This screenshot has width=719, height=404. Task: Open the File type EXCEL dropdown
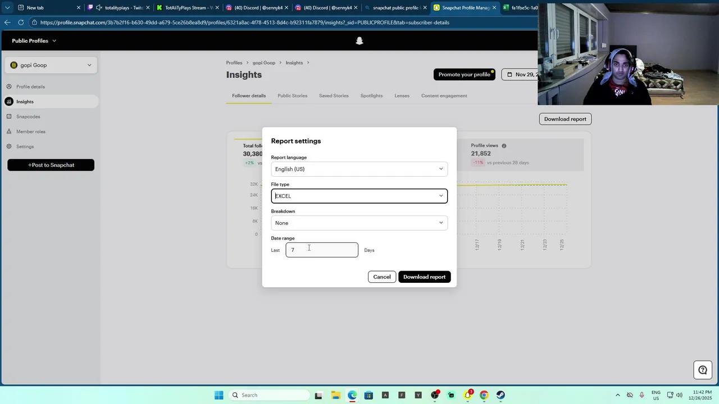coord(359,196)
